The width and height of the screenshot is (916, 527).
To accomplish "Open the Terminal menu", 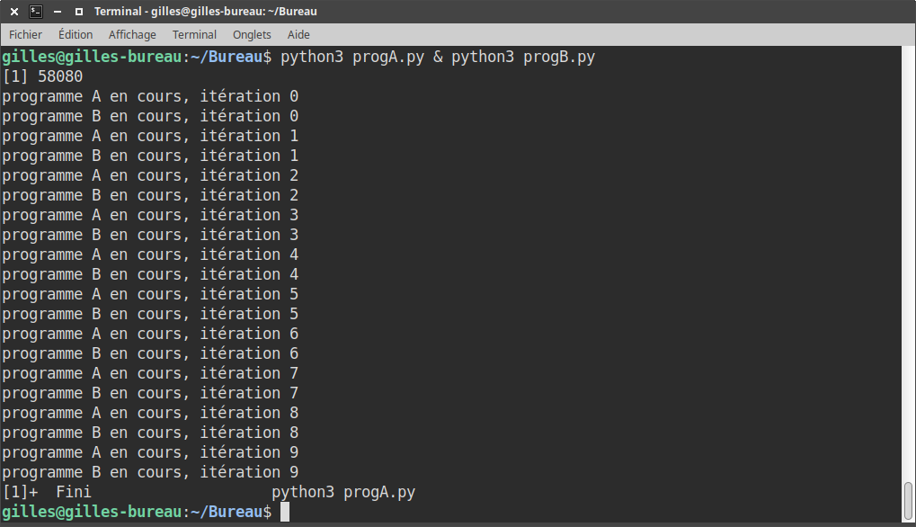I will tap(194, 34).
